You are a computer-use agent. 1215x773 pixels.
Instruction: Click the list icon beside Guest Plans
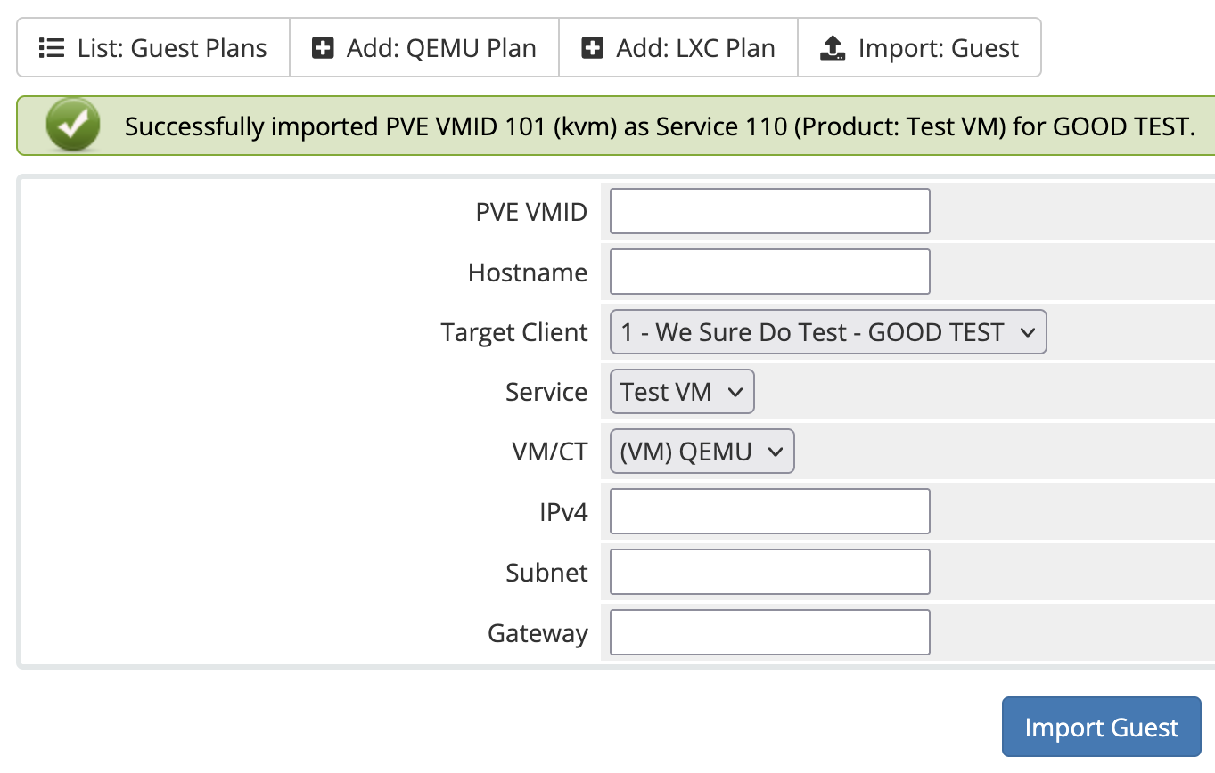pos(52,48)
